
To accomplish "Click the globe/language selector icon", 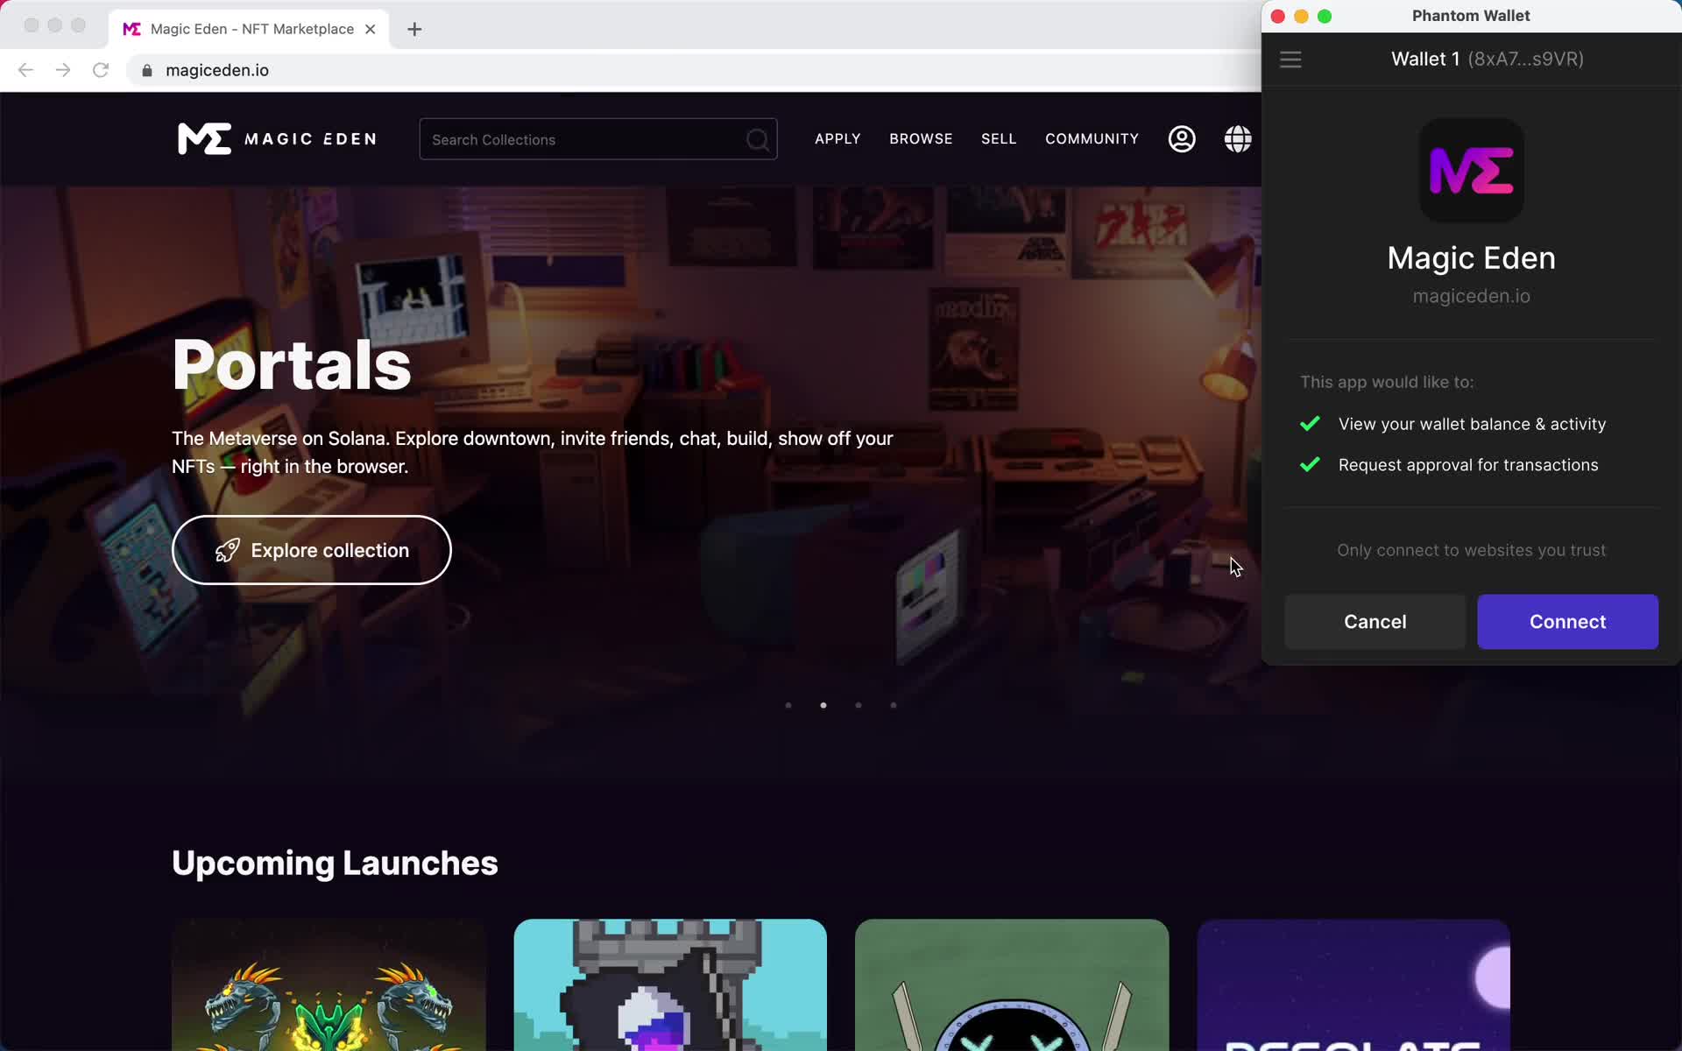I will (x=1238, y=138).
